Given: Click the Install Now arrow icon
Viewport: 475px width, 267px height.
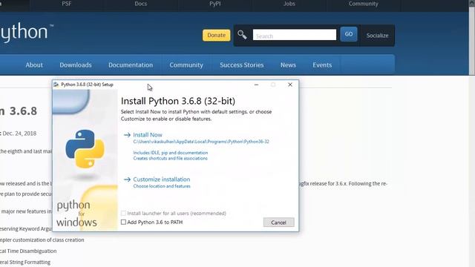Looking at the screenshot, I should tap(127, 135).
